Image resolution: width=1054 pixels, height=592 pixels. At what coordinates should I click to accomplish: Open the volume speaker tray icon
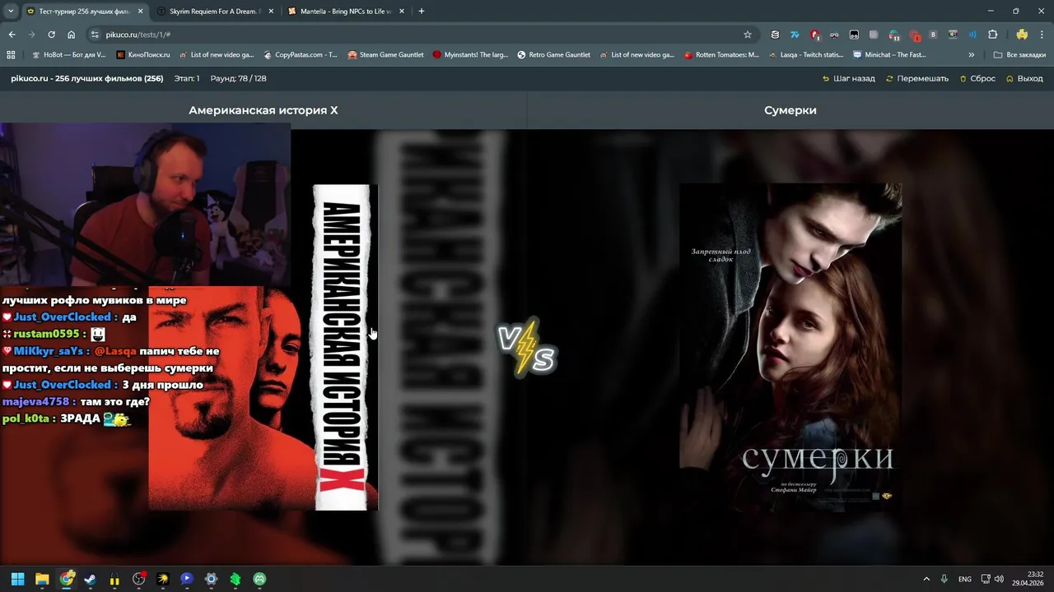click(999, 579)
